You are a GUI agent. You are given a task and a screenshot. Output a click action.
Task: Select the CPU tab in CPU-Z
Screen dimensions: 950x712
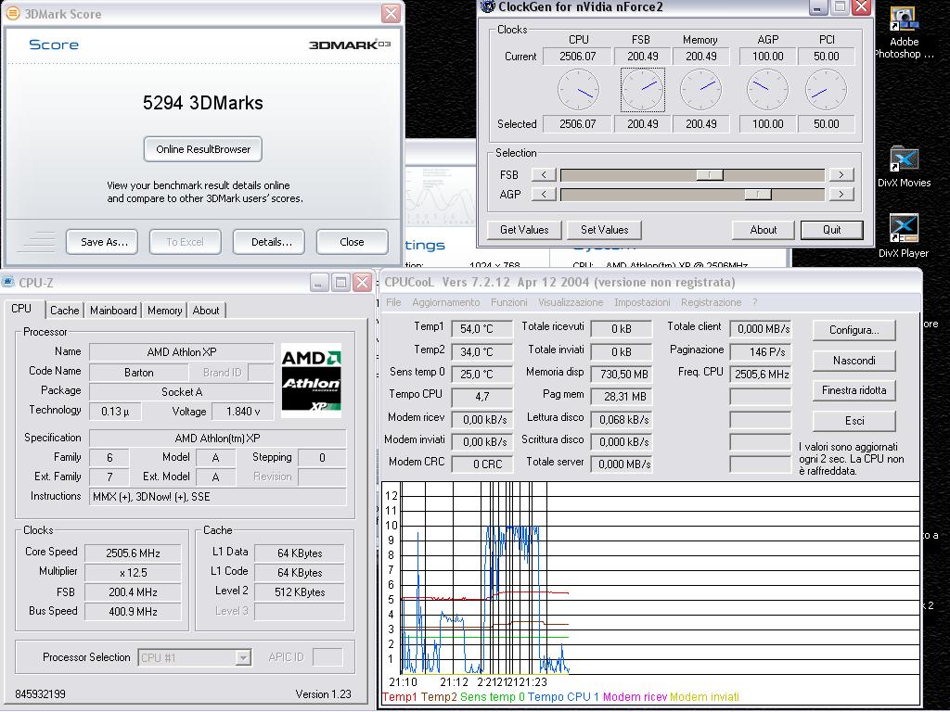click(x=22, y=309)
